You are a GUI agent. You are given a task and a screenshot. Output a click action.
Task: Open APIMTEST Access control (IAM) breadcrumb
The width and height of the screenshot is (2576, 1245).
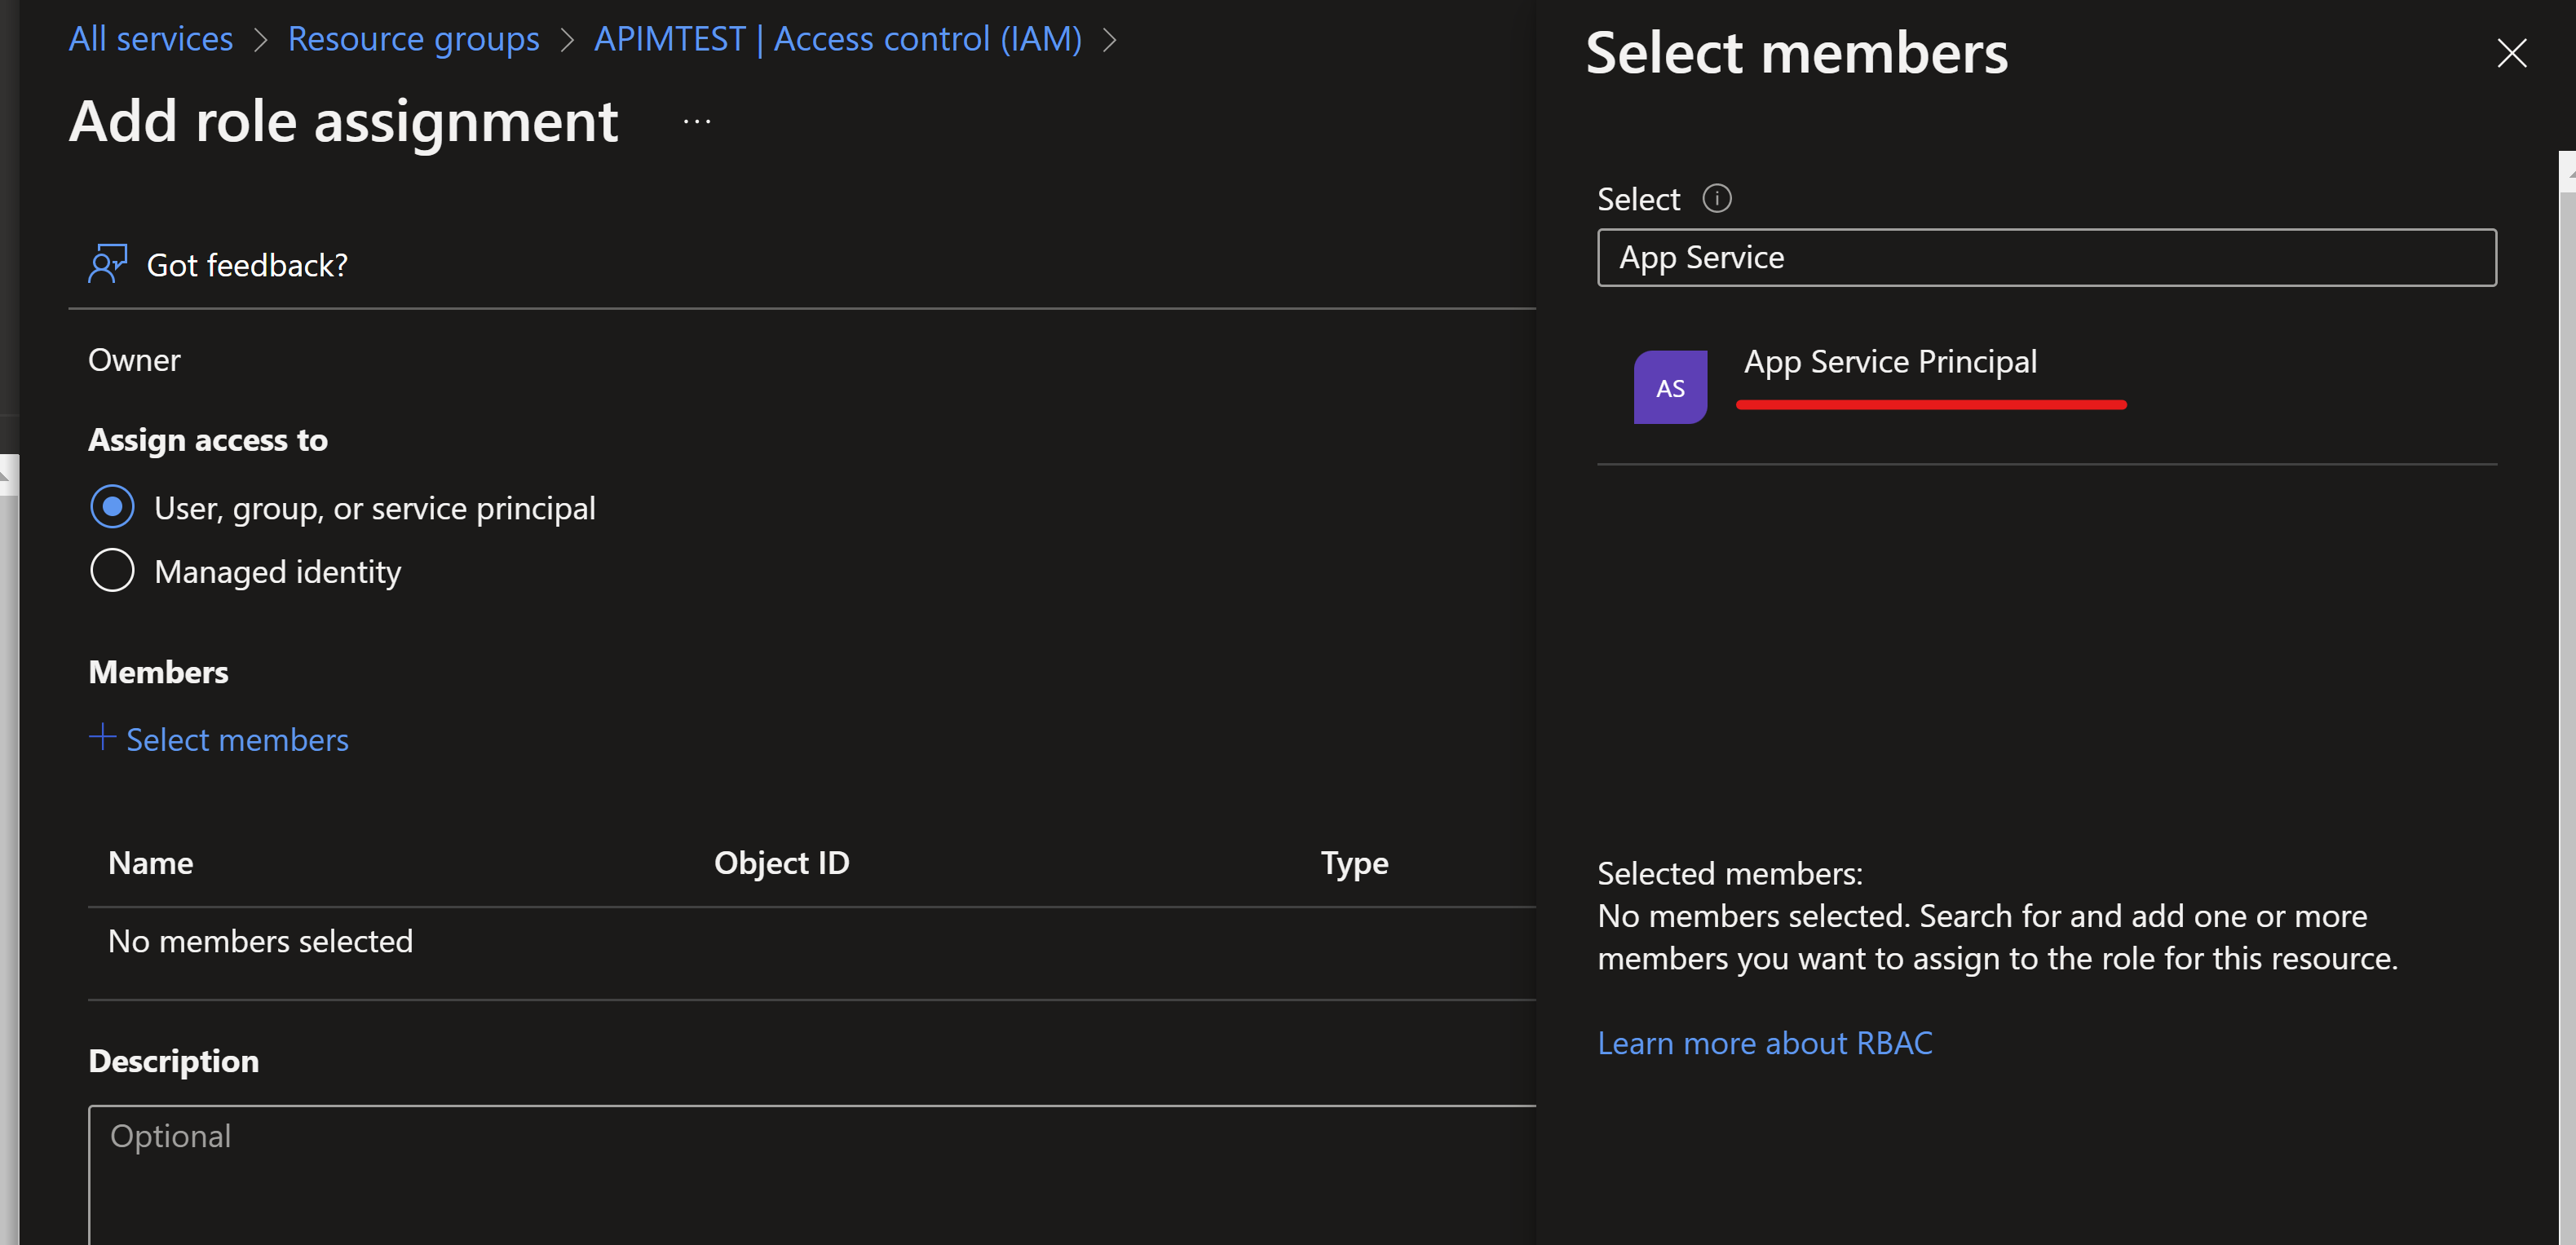click(837, 39)
